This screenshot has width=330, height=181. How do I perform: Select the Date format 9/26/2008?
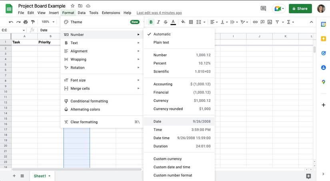(179, 122)
